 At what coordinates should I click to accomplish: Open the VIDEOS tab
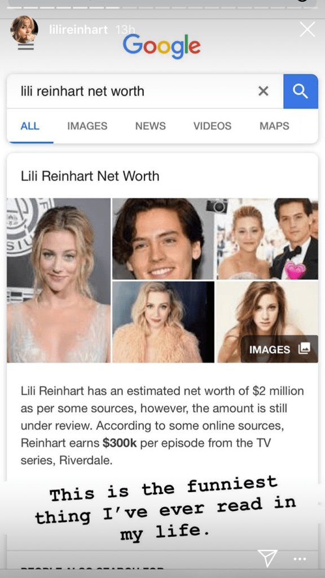[x=212, y=126]
